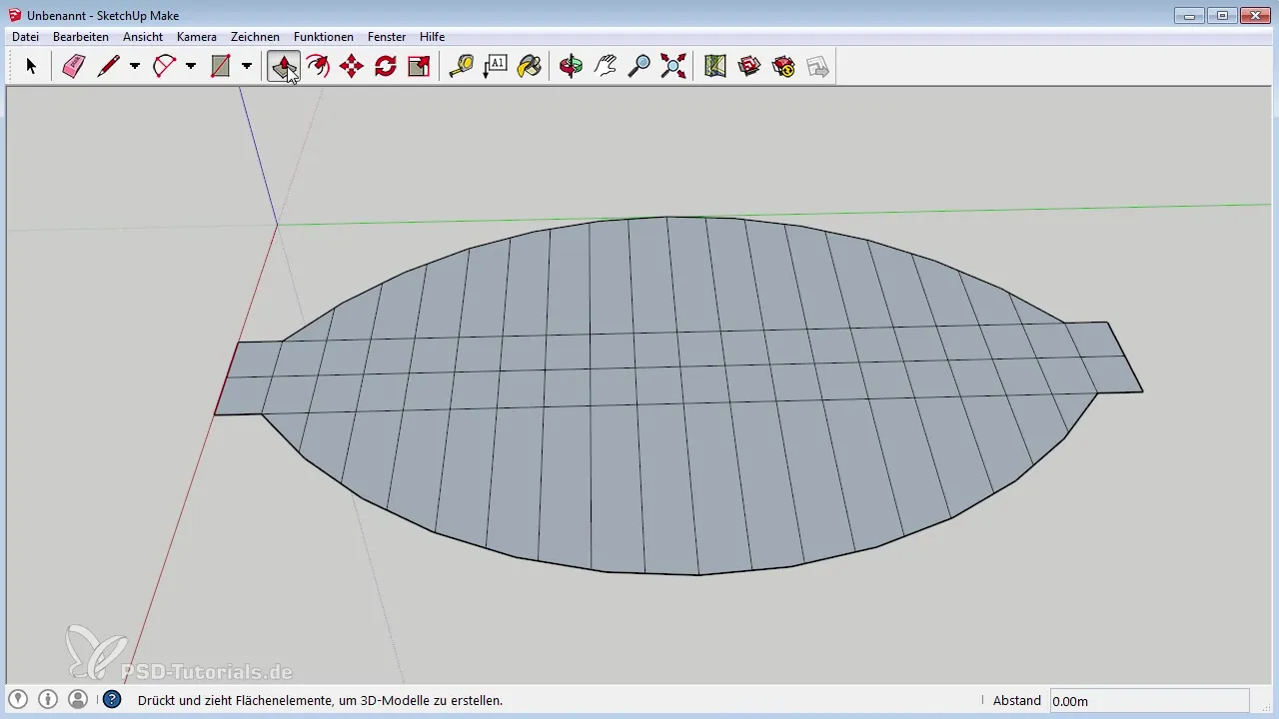Click the 'Abstand' label in status bar
The width and height of the screenshot is (1279, 719).
pos(1017,701)
